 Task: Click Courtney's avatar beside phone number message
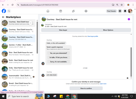tap(43, 75)
